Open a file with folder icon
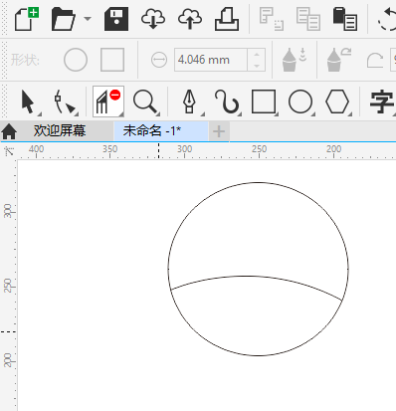Image resolution: width=396 pixels, height=411 pixels. [64, 19]
